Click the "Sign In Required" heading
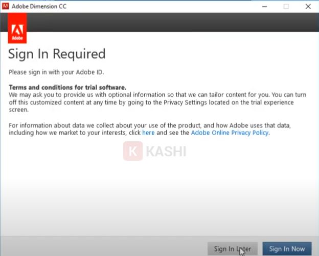The height and width of the screenshot is (256, 319). click(57, 54)
